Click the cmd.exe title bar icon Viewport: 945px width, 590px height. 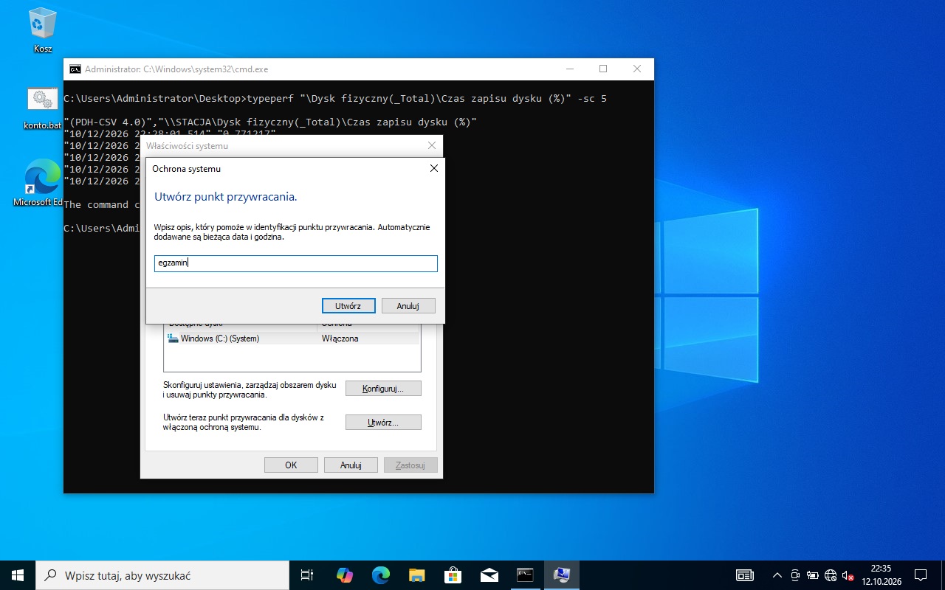tap(75, 69)
